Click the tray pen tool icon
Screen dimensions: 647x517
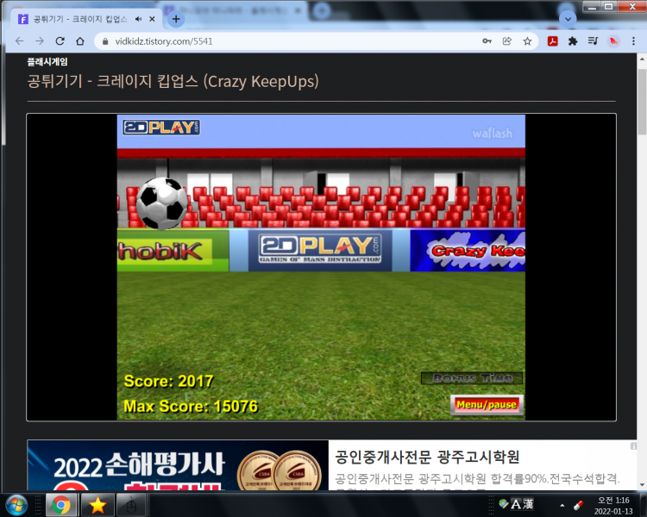[578, 505]
